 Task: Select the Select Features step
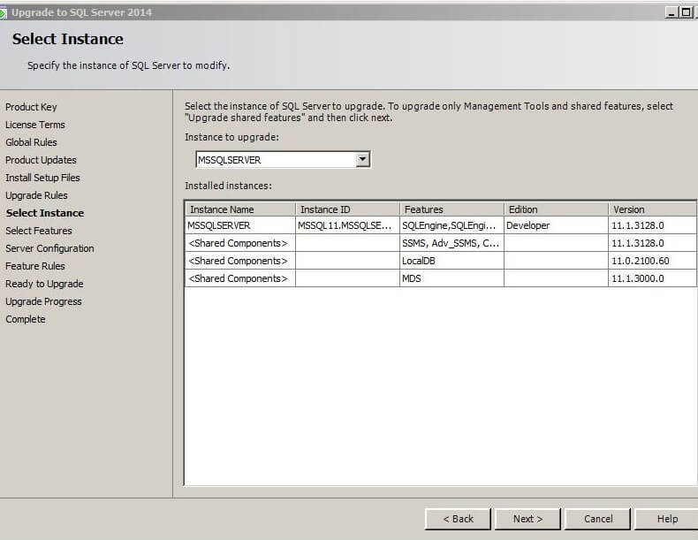39,231
